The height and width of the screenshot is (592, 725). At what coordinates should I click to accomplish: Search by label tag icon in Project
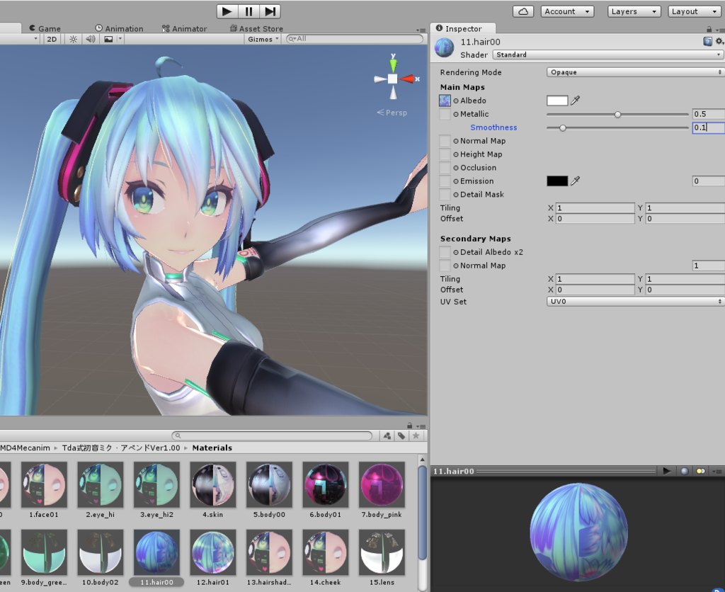401,436
